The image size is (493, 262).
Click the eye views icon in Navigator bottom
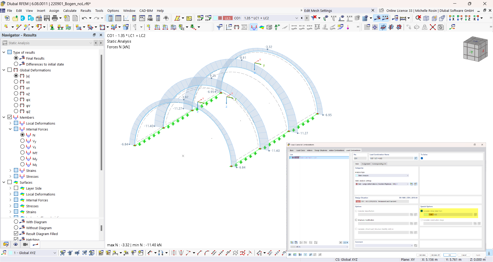click(16, 245)
